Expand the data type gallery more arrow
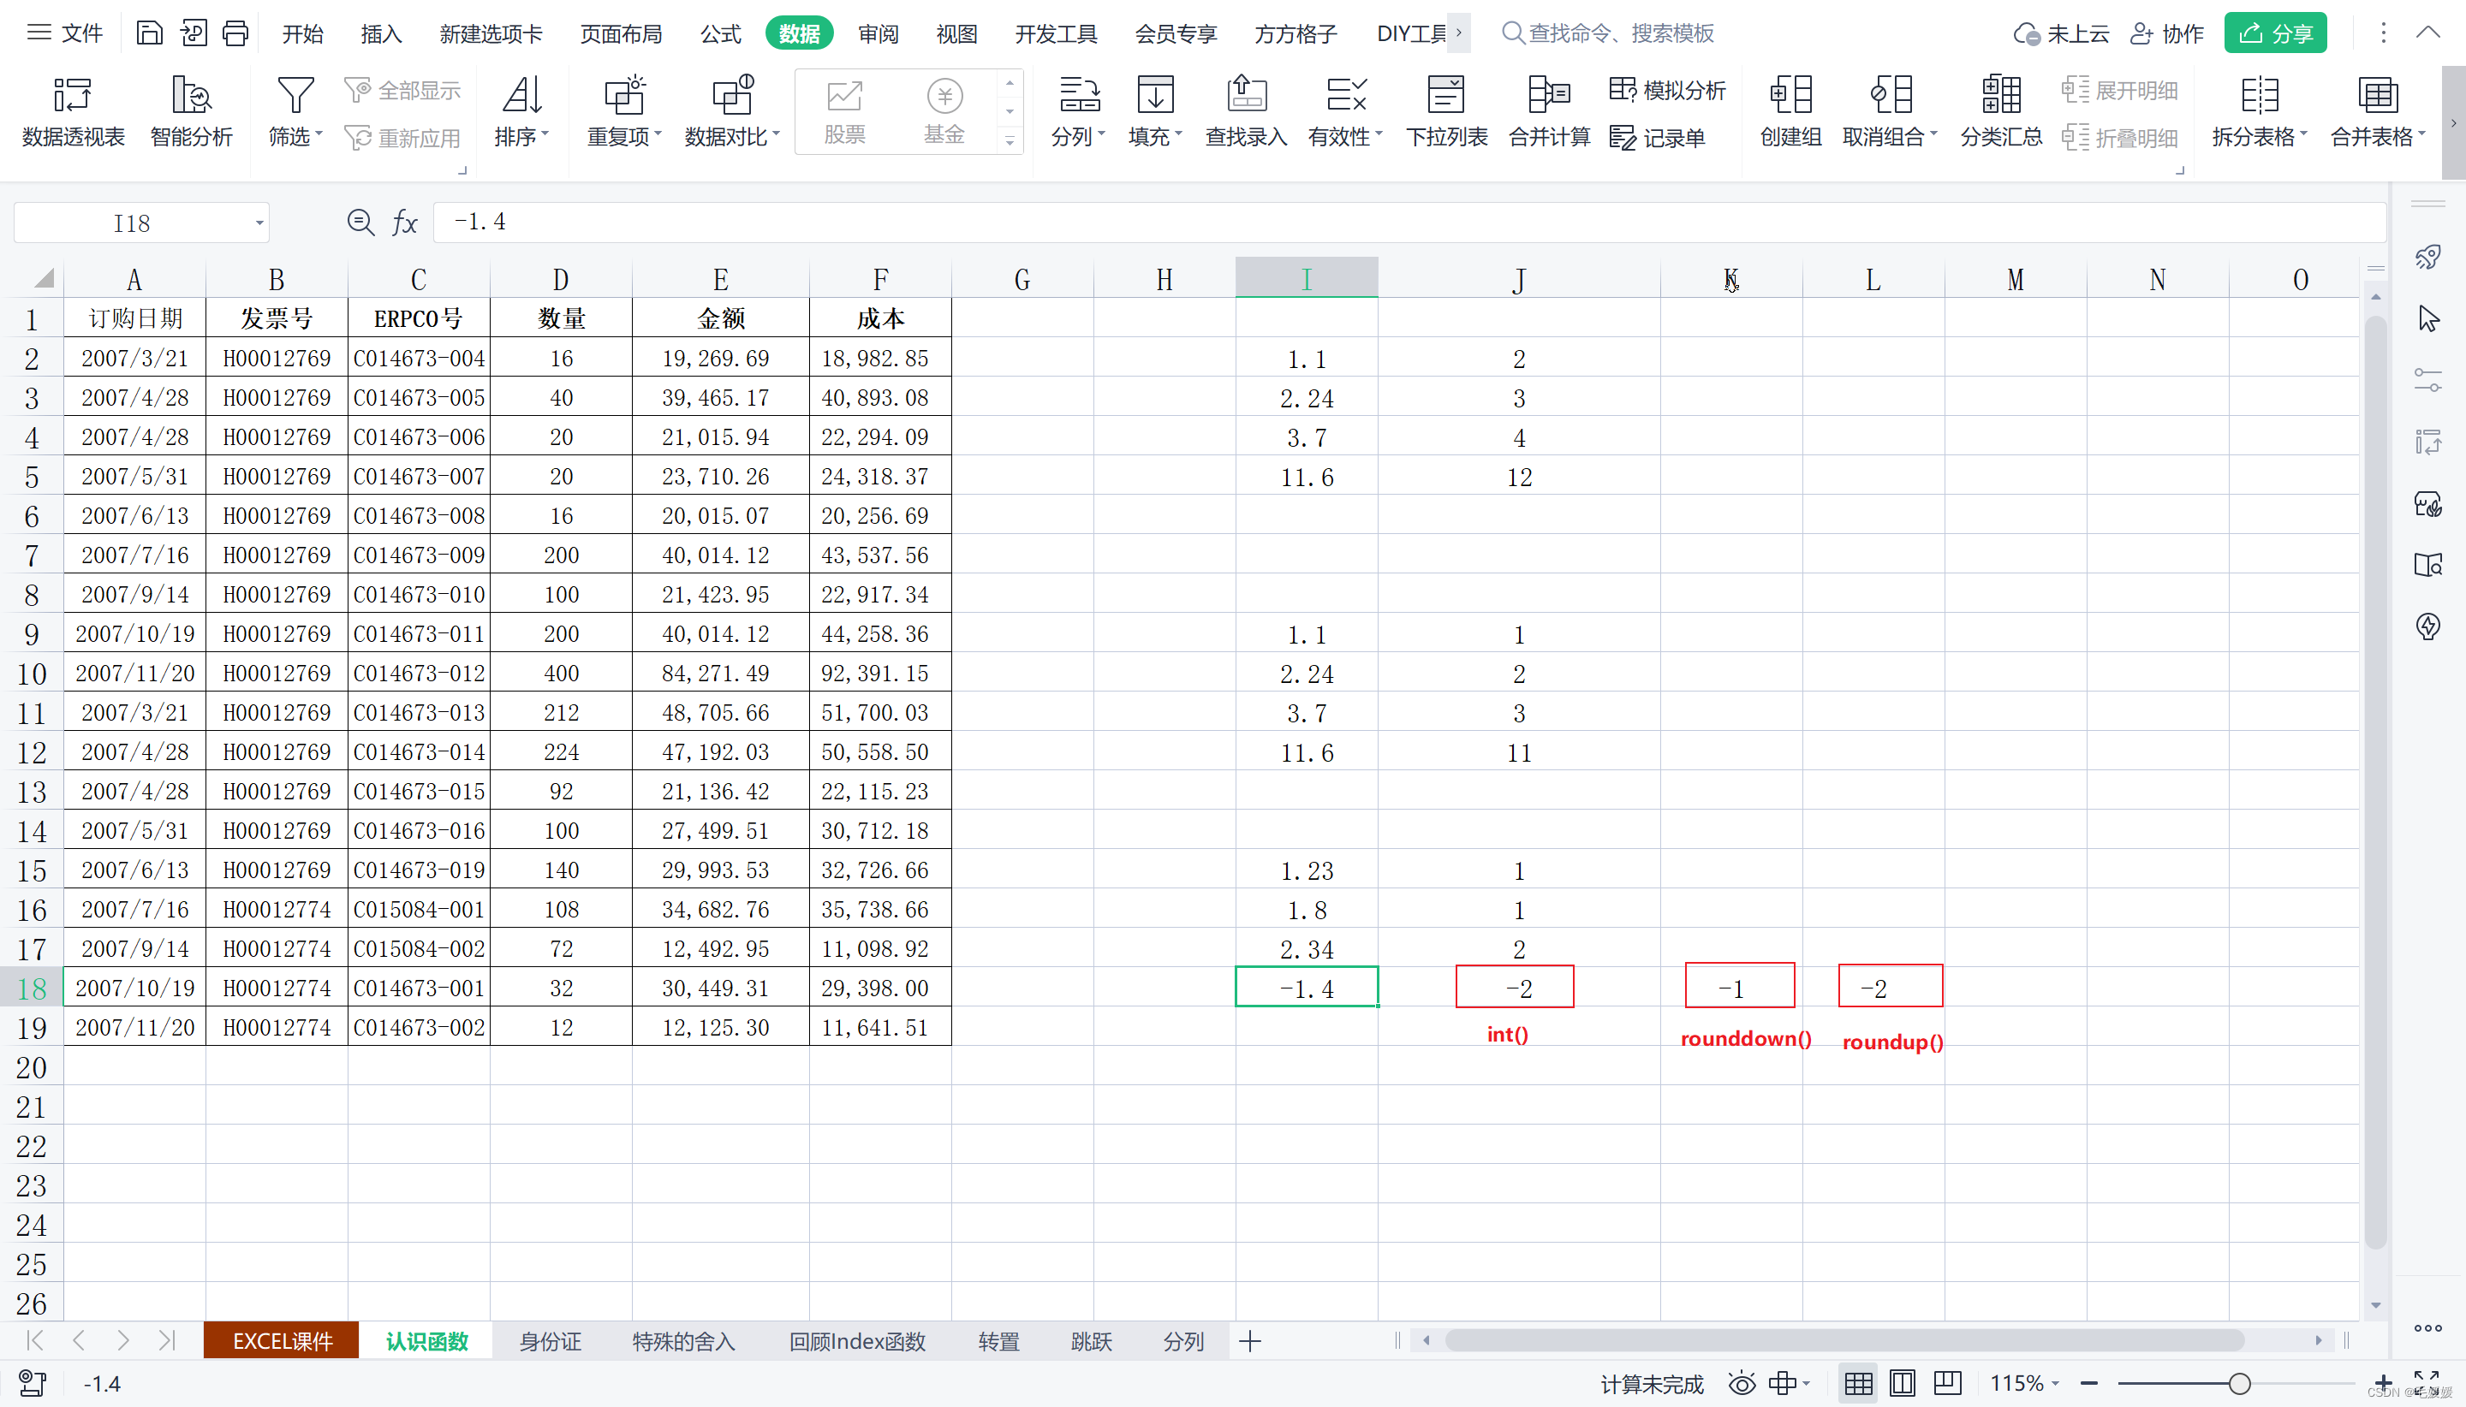Image resolution: width=2466 pixels, height=1407 pixels. 1010,141
